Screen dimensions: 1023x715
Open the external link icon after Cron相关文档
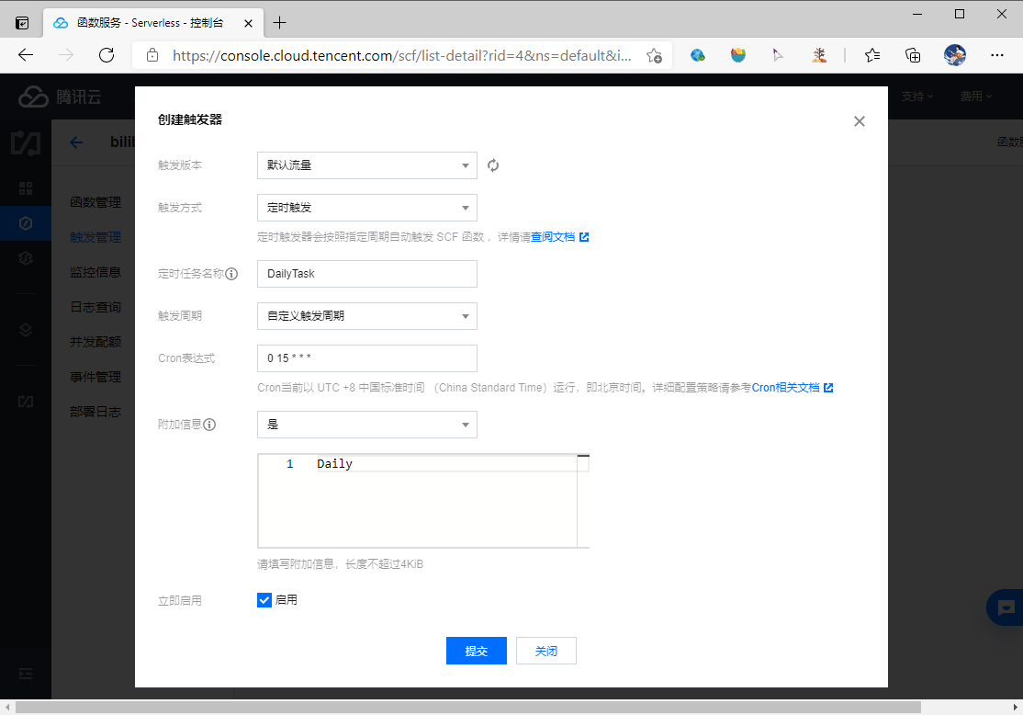tap(829, 387)
